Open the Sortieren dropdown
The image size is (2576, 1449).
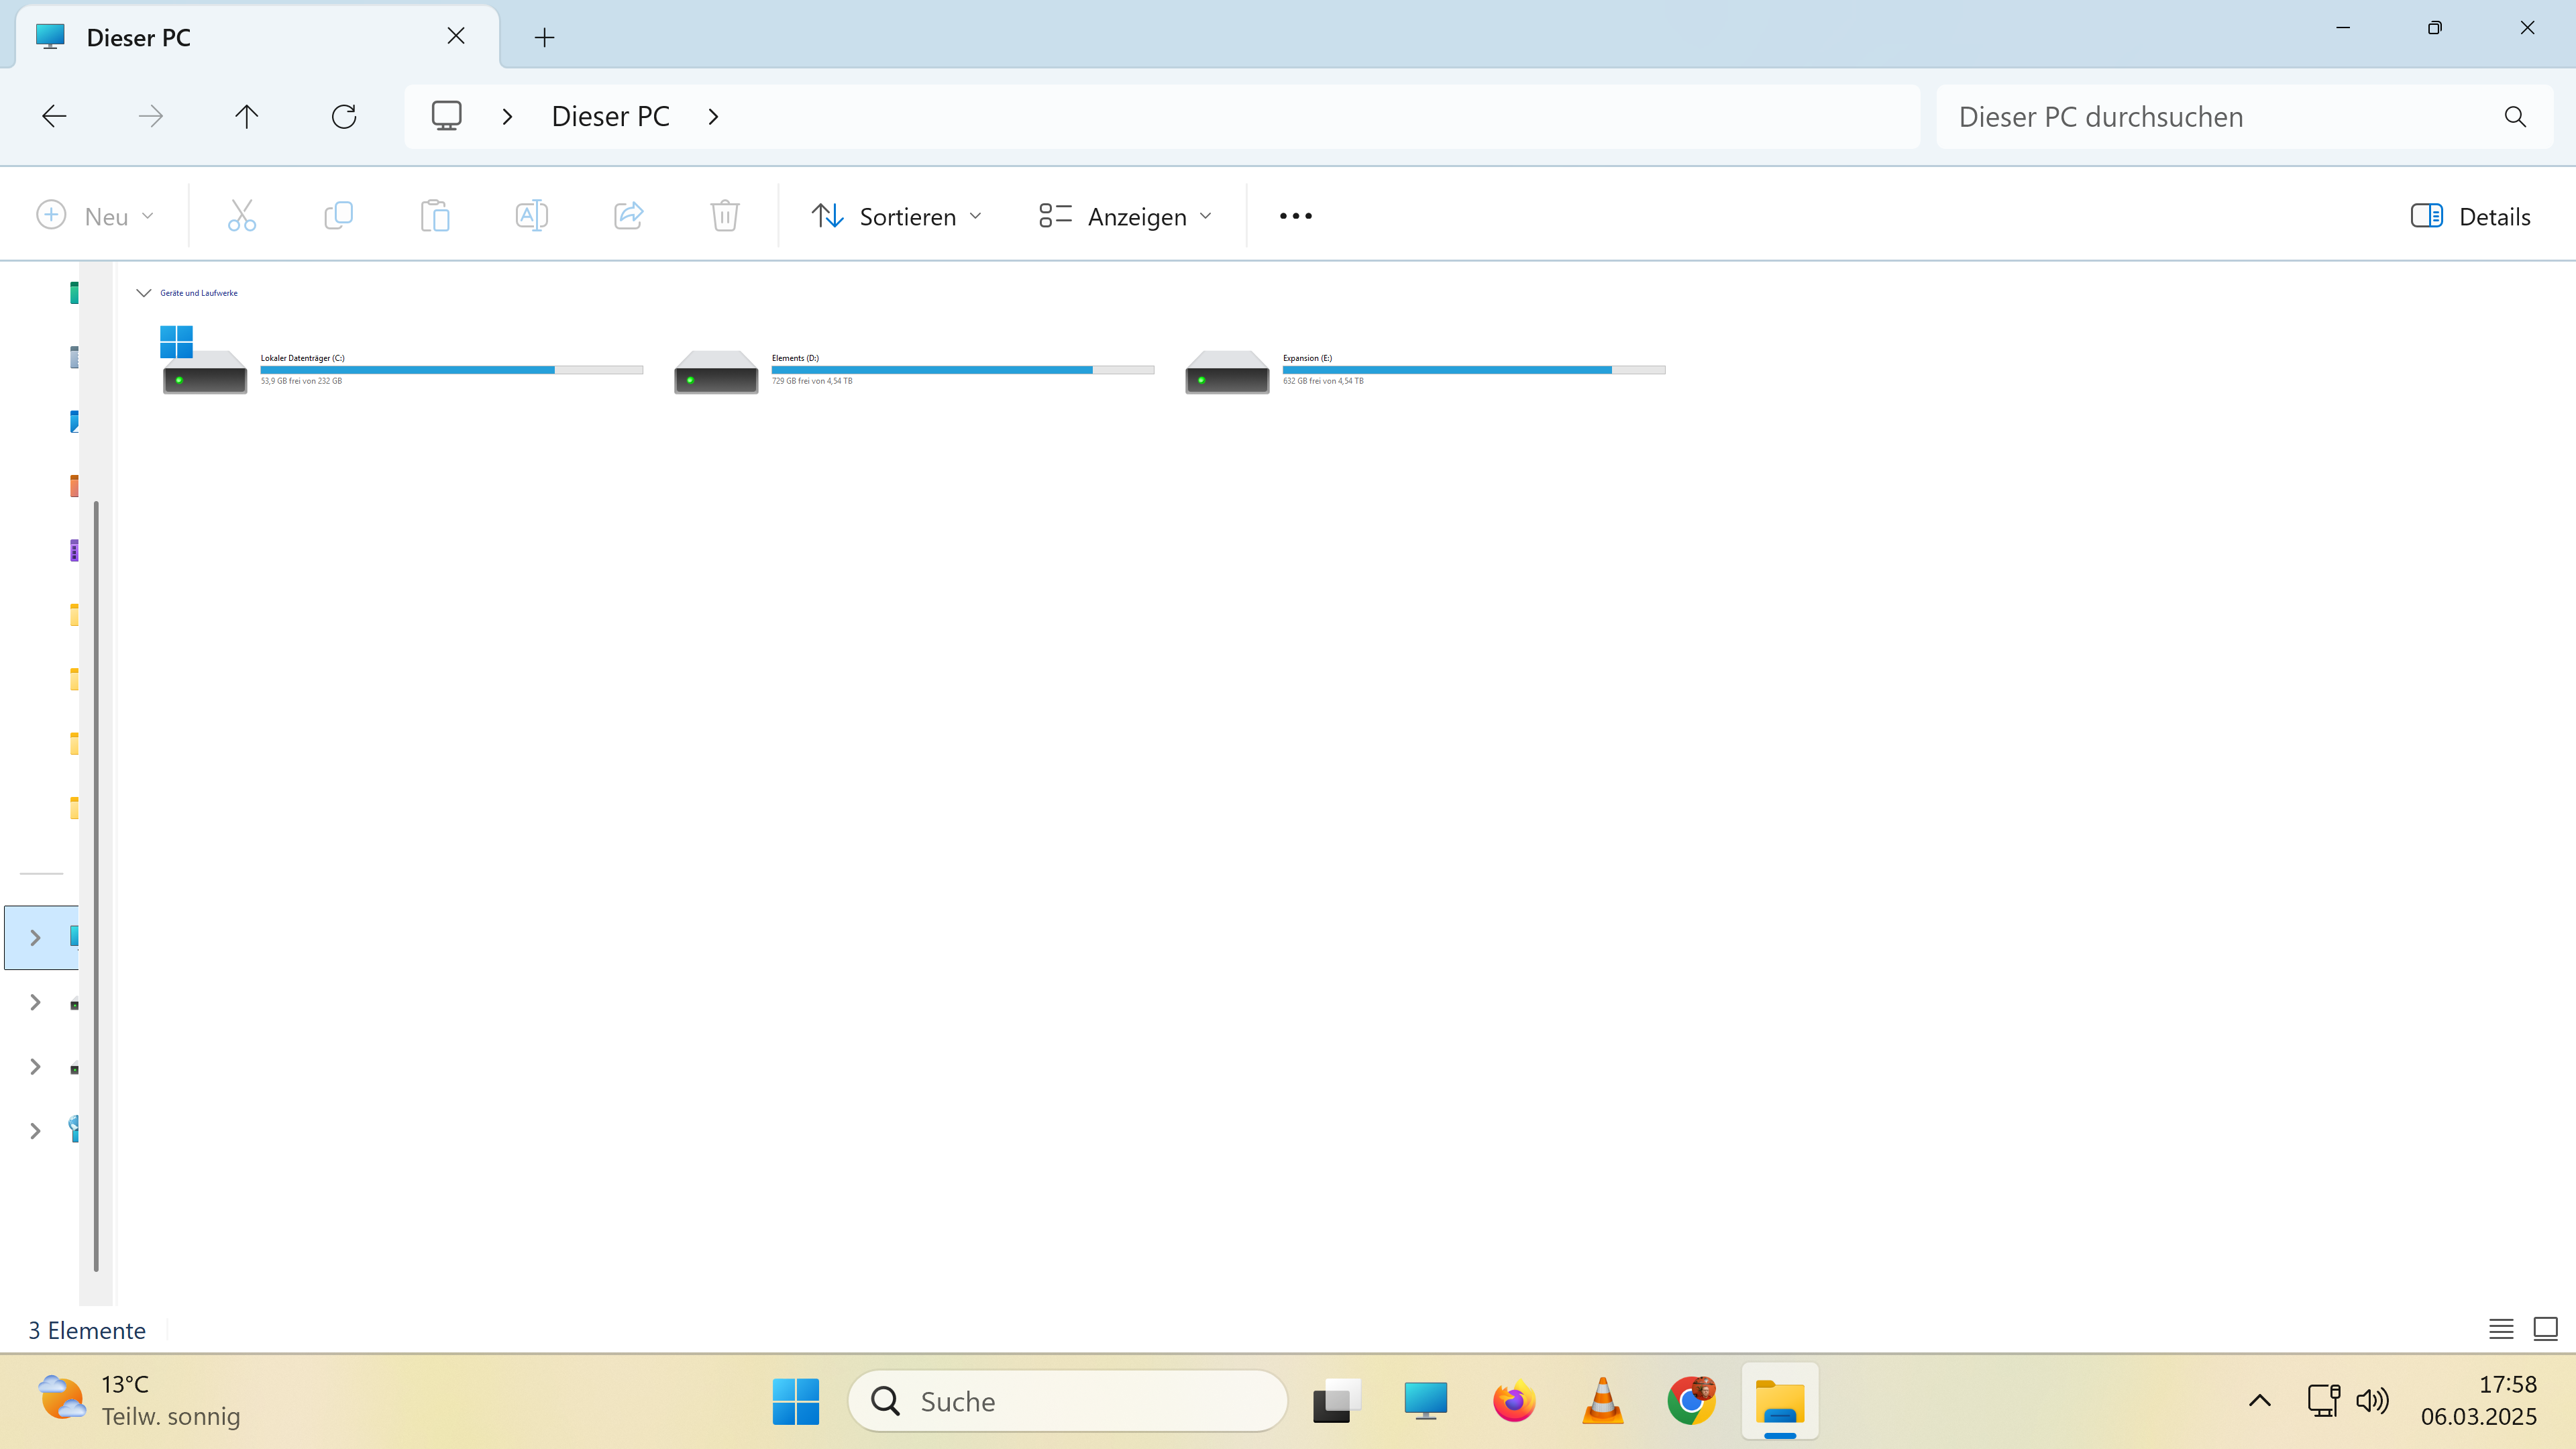pyautogui.click(x=897, y=216)
